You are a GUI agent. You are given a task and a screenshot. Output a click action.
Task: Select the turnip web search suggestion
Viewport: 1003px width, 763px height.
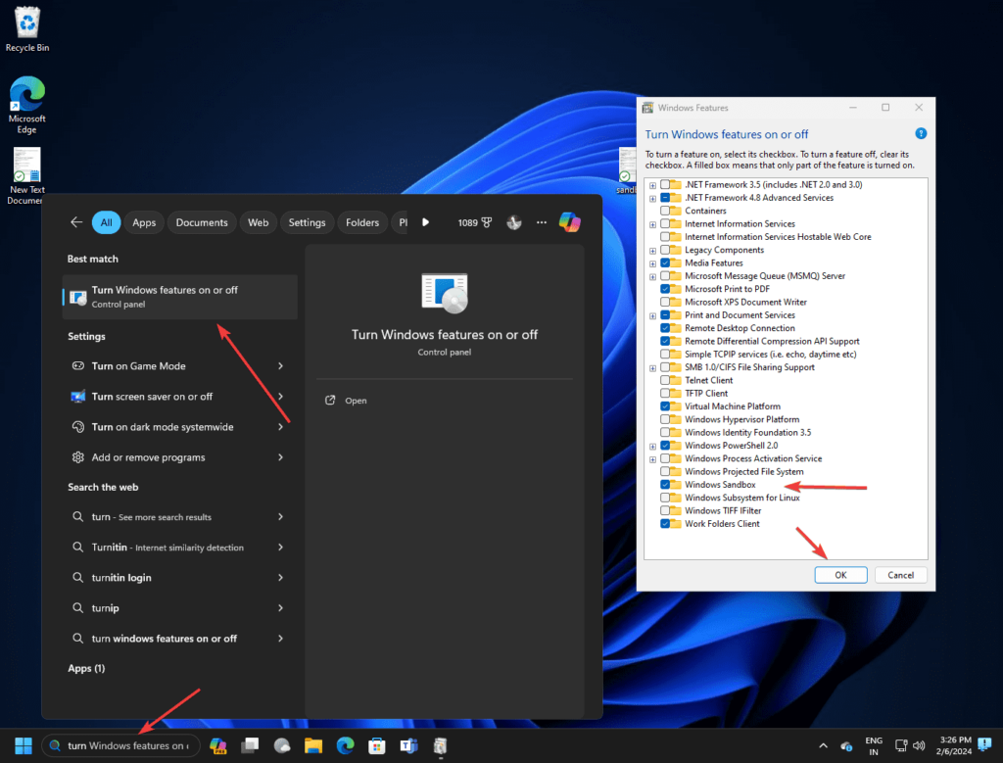178,608
